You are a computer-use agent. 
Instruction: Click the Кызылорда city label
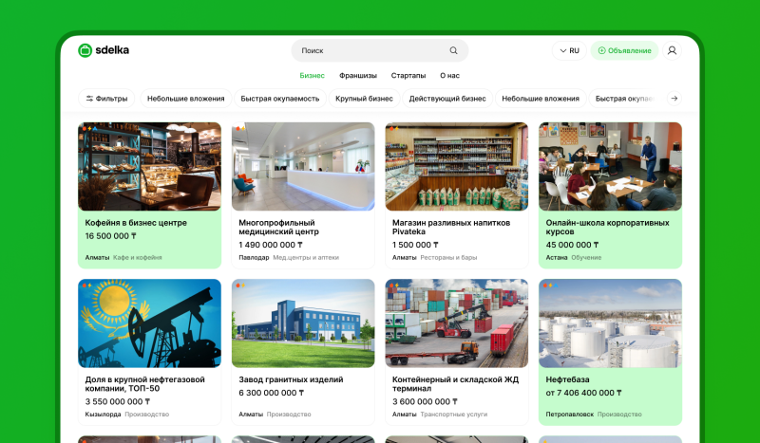[x=103, y=415]
